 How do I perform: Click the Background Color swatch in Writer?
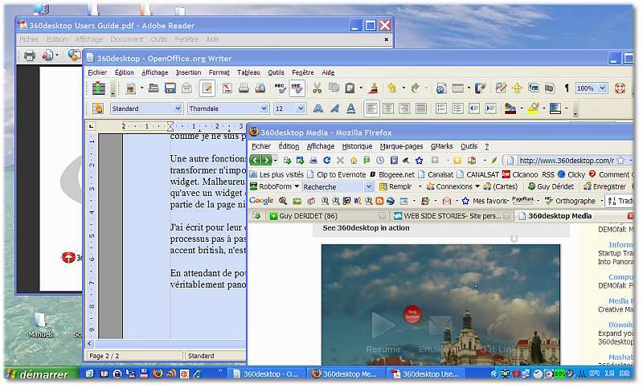[555, 108]
